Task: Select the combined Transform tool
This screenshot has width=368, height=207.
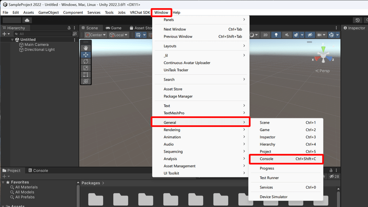Action: [86, 81]
